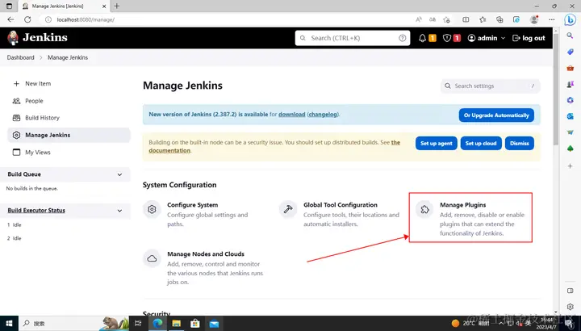Screen dimensions: 581x331
Task: Click the Manage Plugins puzzle icon
Action: [424, 209]
